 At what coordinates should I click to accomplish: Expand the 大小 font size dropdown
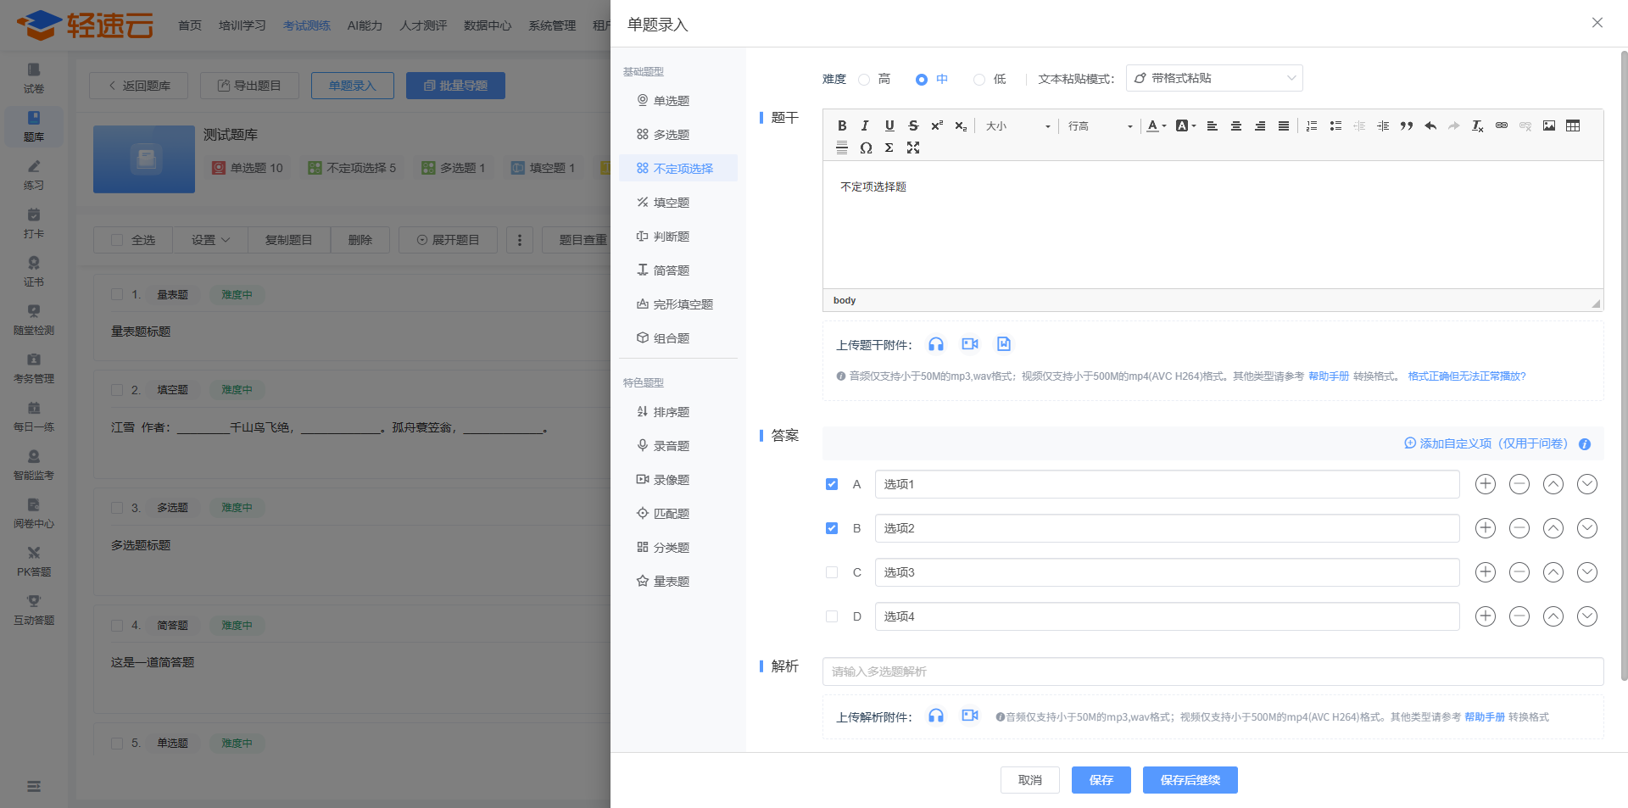(1017, 126)
